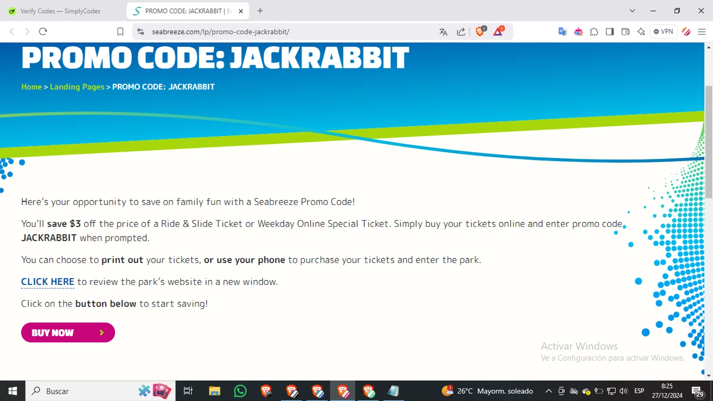
Task: Open the weather widget 26°C
Action: tap(487, 391)
